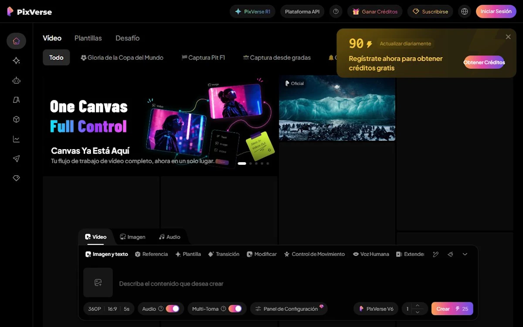The height and width of the screenshot is (327, 523).
Task: Increase the generation count with up arrow
Action: point(418,306)
